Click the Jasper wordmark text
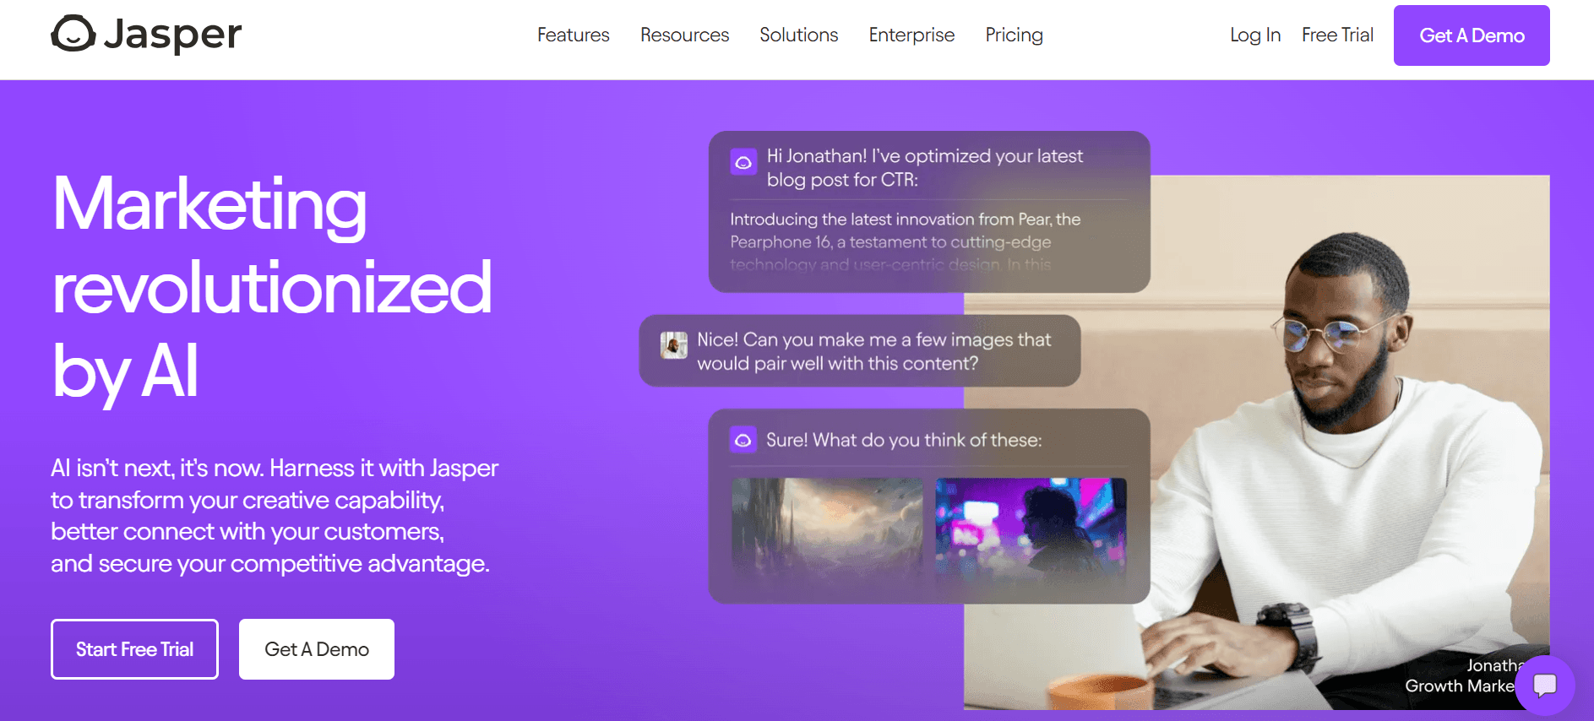1594x721 pixels. pyautogui.click(x=172, y=35)
